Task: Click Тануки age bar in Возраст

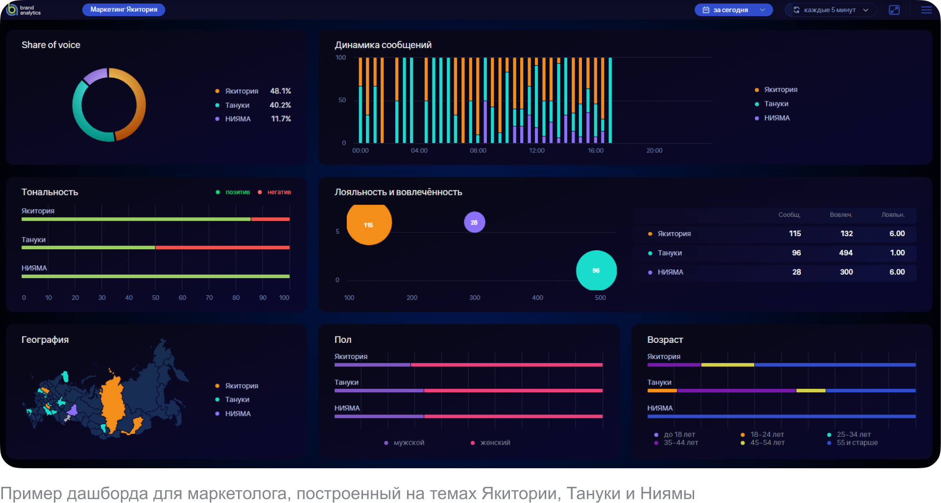Action: coord(781,390)
